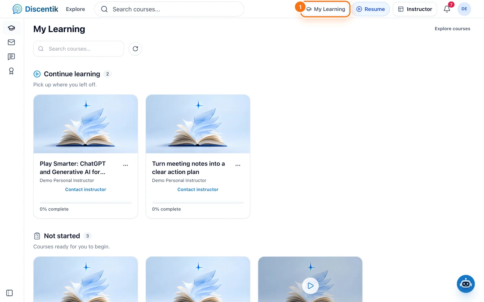Click the magnifier icon in top search bar
The image size is (484, 302).
pyautogui.click(x=104, y=9)
